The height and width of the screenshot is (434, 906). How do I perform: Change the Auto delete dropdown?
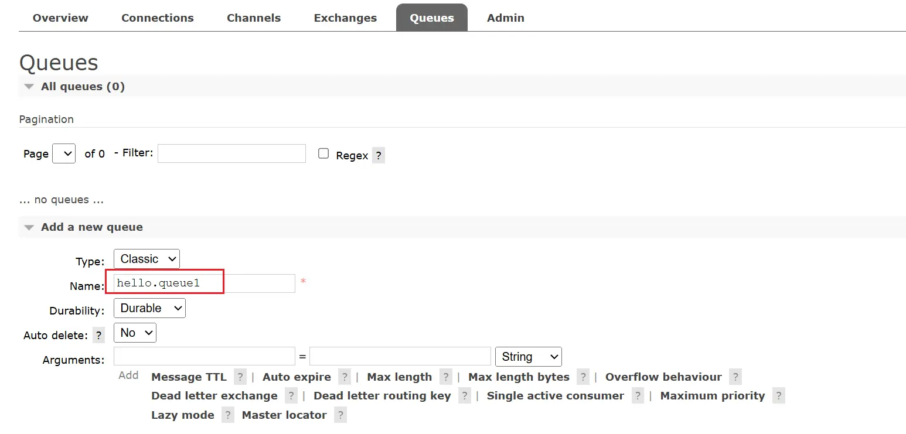click(x=135, y=333)
